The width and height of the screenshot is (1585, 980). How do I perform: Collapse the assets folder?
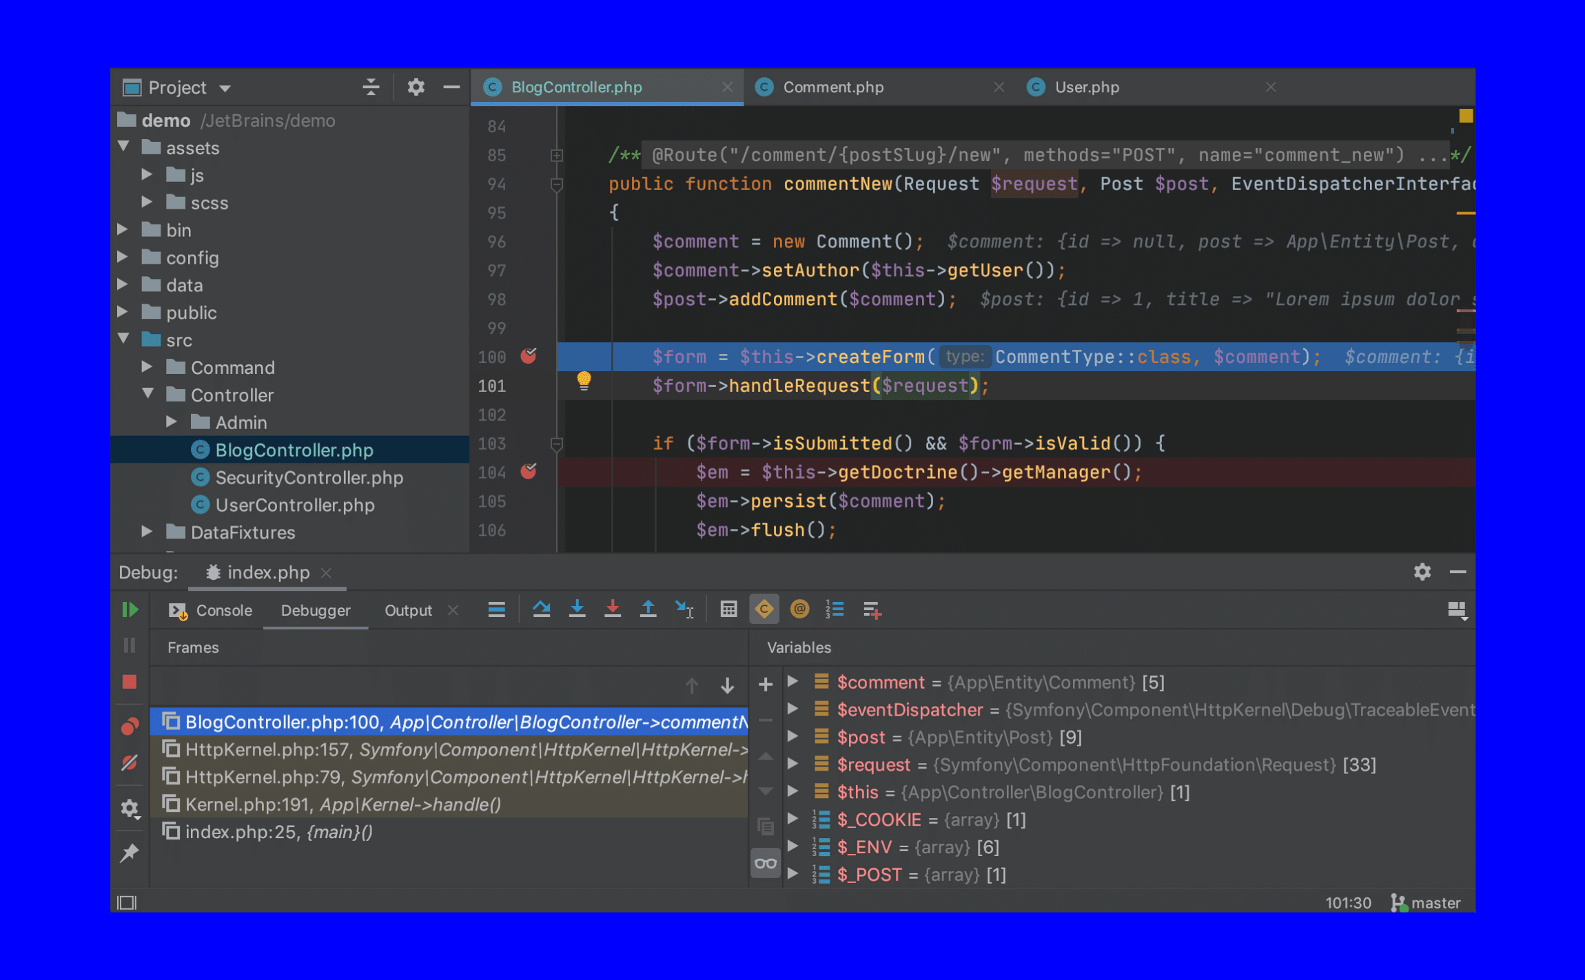point(124,147)
